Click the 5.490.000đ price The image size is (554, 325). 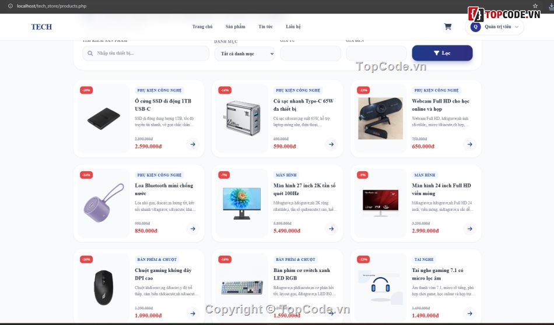point(286,231)
